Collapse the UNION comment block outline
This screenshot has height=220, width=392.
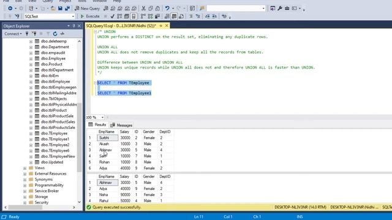(95, 32)
